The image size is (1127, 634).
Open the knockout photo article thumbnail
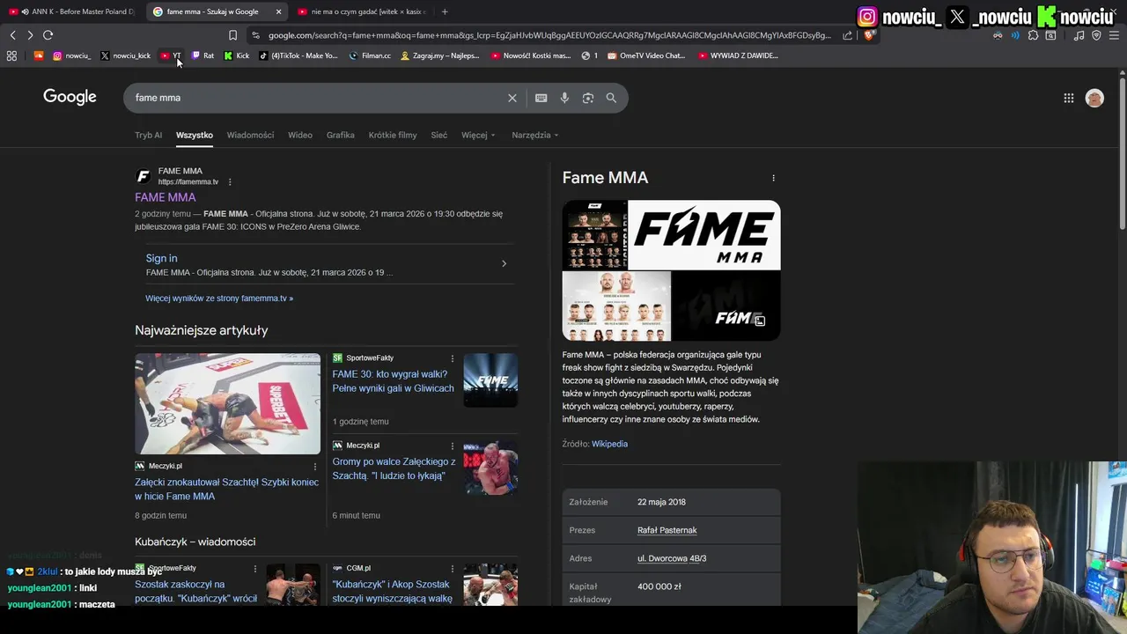(227, 404)
